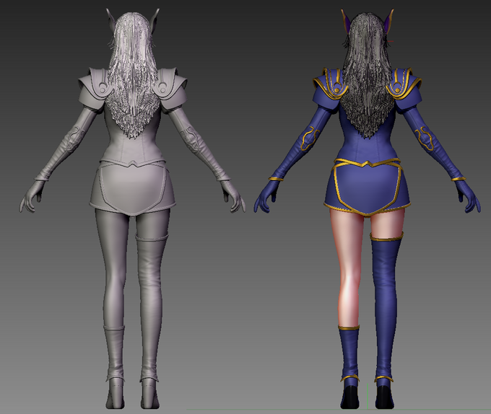Click the dark hair on the textured model
The width and height of the screenshot is (491, 414).
[367, 75]
